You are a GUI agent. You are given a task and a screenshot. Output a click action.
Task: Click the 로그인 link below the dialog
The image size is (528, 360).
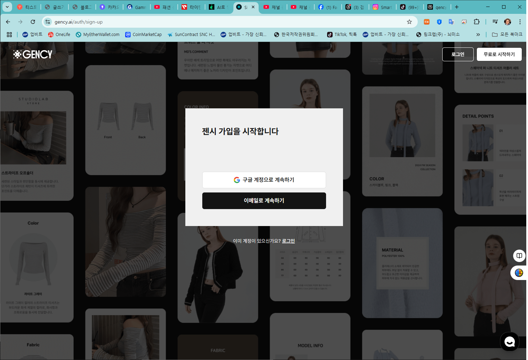288,241
